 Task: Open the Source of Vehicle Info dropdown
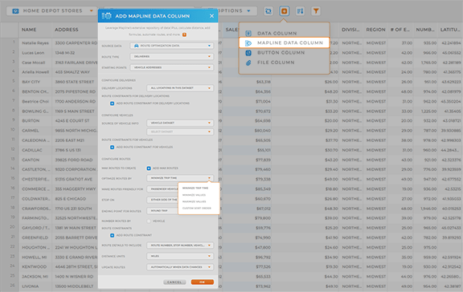click(x=180, y=123)
